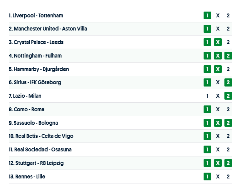
Task: Deselect away win for Nottingham - Fulham
Action: pos(228,56)
